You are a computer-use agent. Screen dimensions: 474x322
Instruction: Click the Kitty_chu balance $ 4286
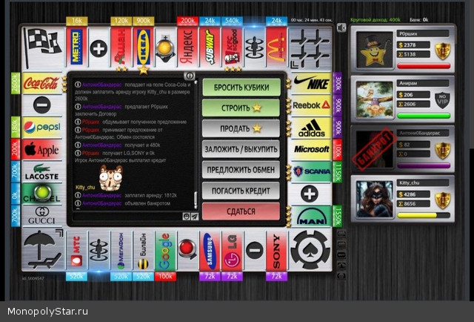[x=413, y=194]
